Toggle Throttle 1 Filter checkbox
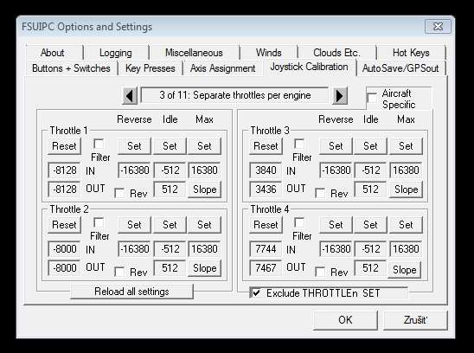 pos(99,144)
